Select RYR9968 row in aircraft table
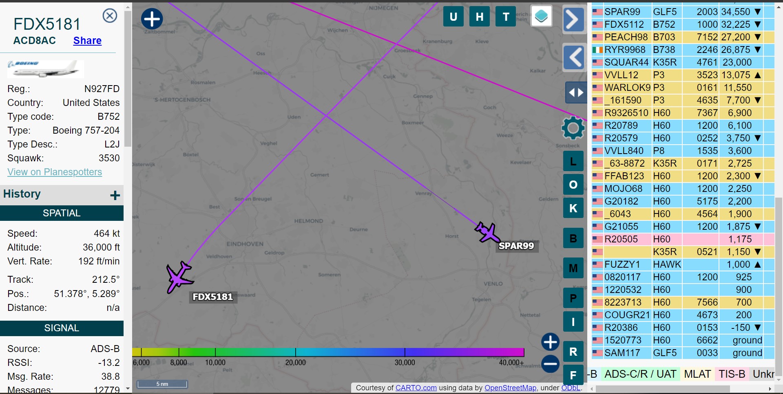The width and height of the screenshot is (783, 394). (x=683, y=50)
